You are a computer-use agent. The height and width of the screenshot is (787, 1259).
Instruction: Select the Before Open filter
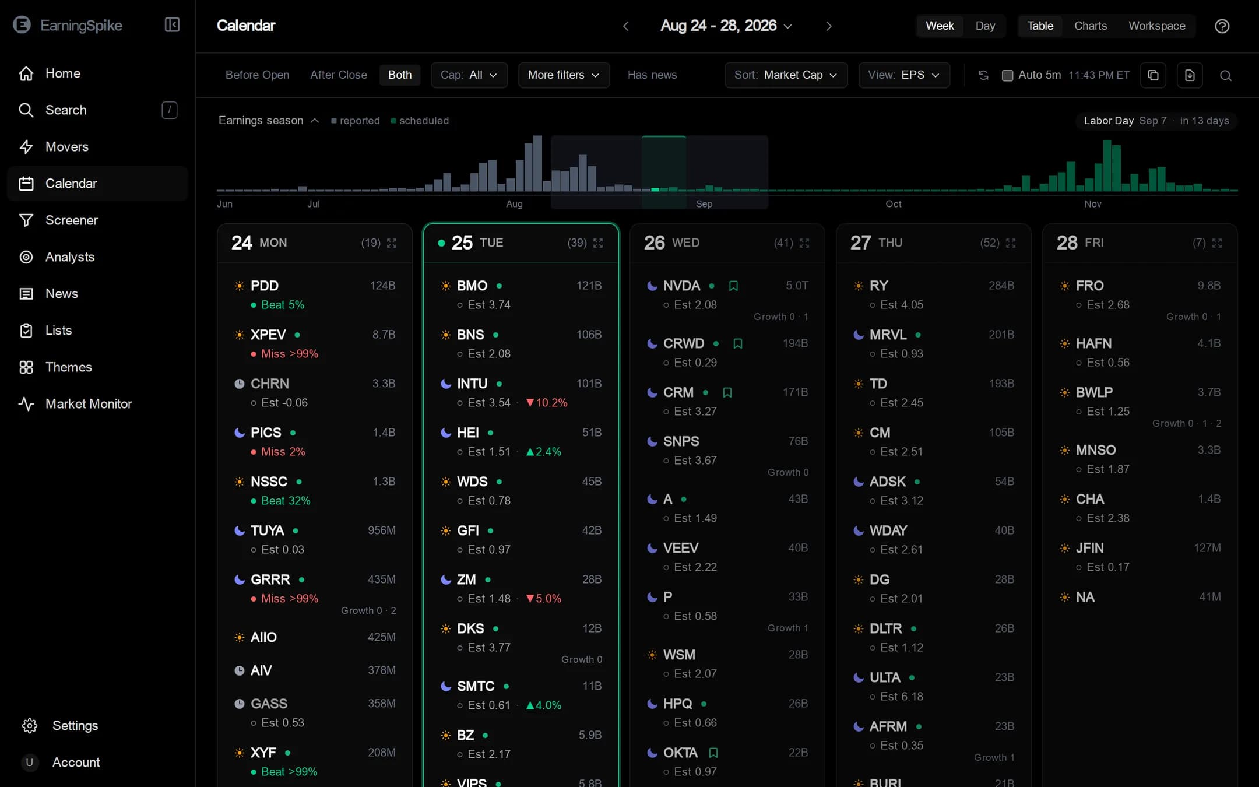click(x=258, y=75)
